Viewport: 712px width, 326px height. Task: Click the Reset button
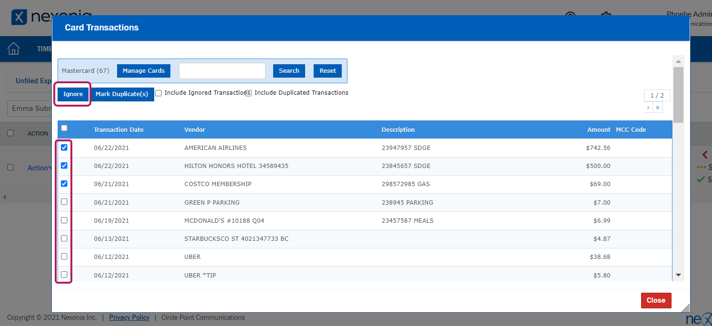pos(327,71)
